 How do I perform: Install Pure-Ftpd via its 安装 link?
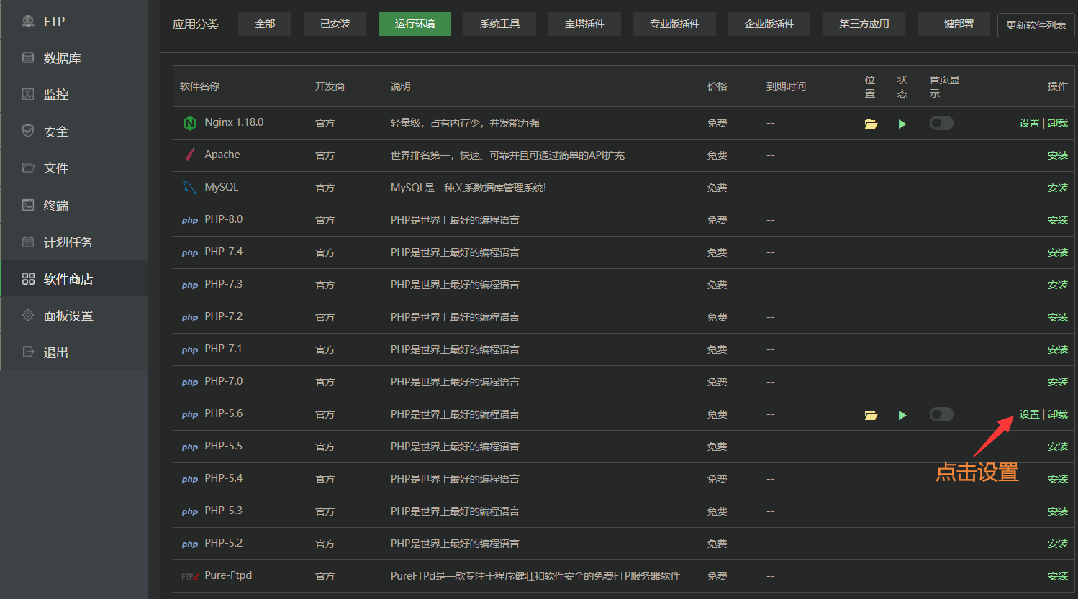click(x=1058, y=576)
